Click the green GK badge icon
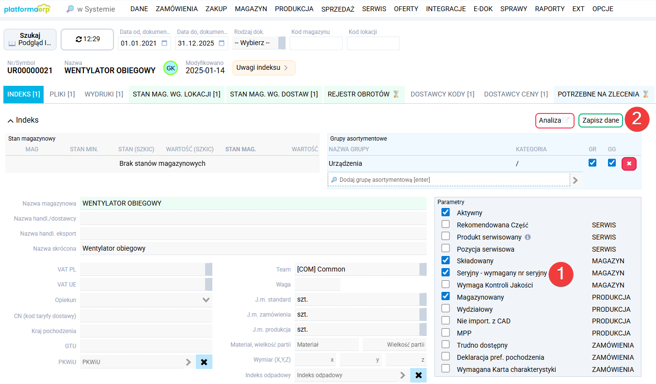The image size is (656, 384). [170, 67]
